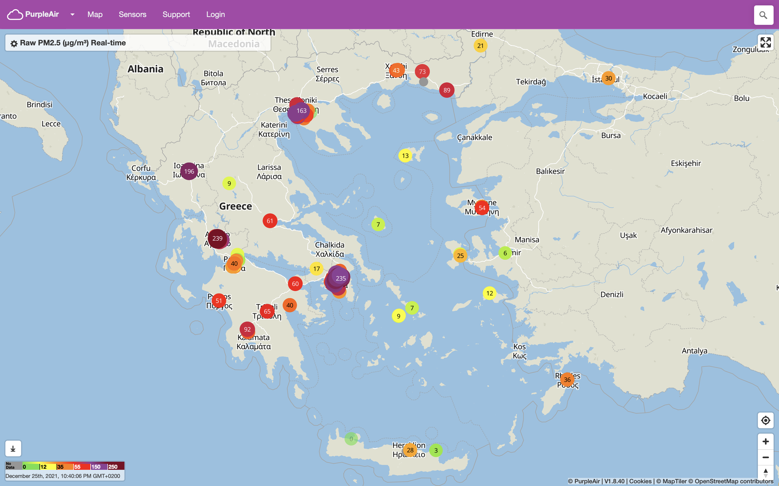This screenshot has width=779, height=486.
Task: Open the Cookies link in footer
Action: pyautogui.click(x=640, y=481)
